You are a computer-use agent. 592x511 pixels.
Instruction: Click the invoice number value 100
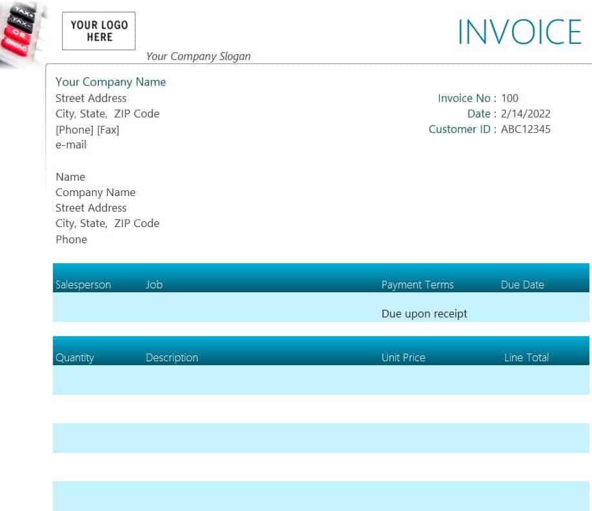point(509,98)
